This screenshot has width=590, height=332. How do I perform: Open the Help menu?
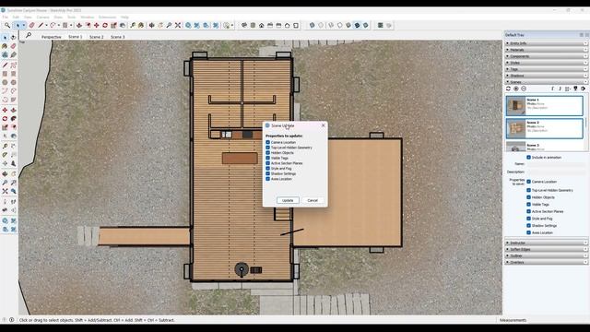pos(124,17)
